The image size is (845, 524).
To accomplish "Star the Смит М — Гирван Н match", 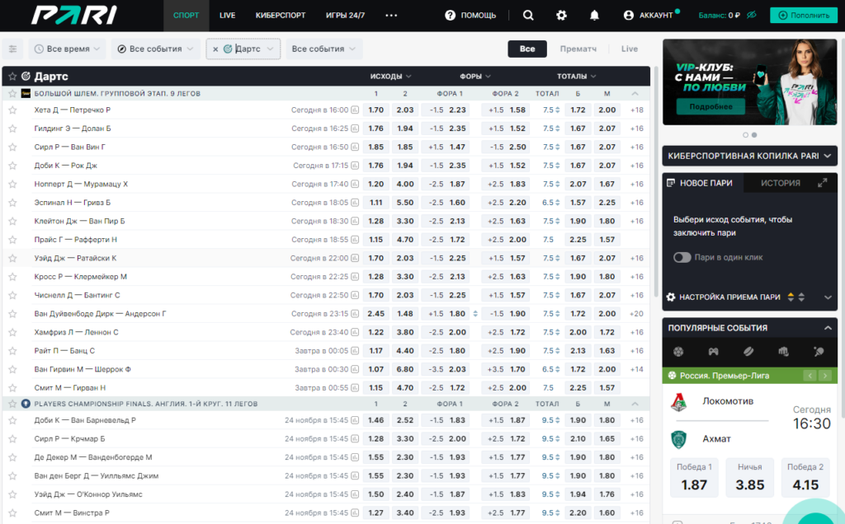I will (x=12, y=388).
